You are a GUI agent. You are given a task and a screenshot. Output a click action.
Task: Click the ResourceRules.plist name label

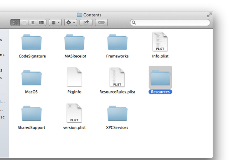(117, 92)
